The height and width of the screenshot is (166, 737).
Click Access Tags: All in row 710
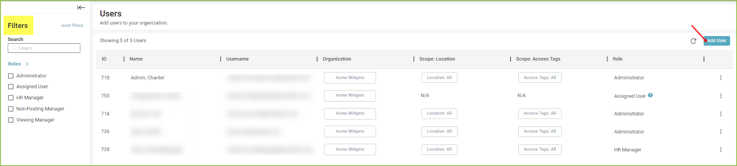(x=539, y=78)
